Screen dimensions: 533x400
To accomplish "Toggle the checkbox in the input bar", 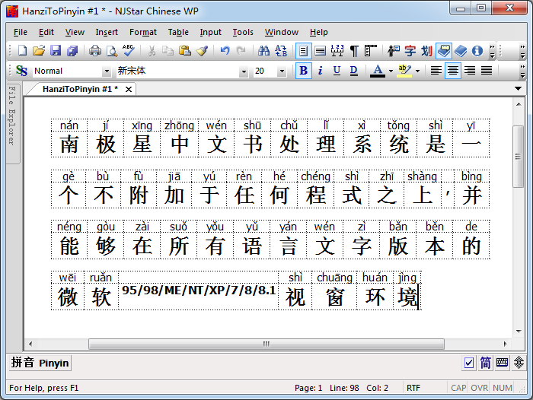I will click(469, 363).
